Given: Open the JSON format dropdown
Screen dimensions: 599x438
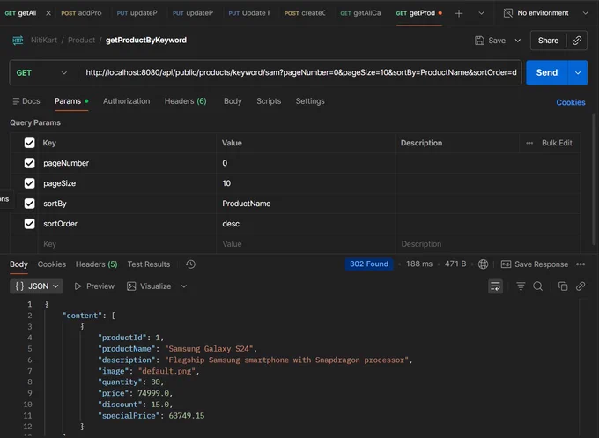Looking at the screenshot, I should point(37,286).
